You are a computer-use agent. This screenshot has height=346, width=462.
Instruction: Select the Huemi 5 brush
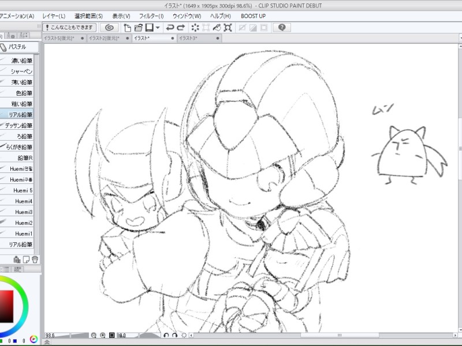tap(17, 191)
